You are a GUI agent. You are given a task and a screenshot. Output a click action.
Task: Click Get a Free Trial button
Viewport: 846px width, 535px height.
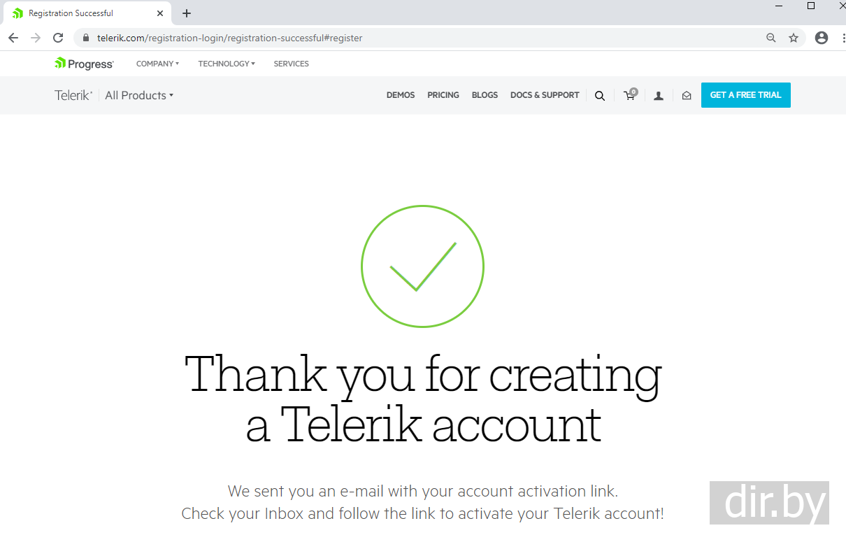pyautogui.click(x=745, y=95)
